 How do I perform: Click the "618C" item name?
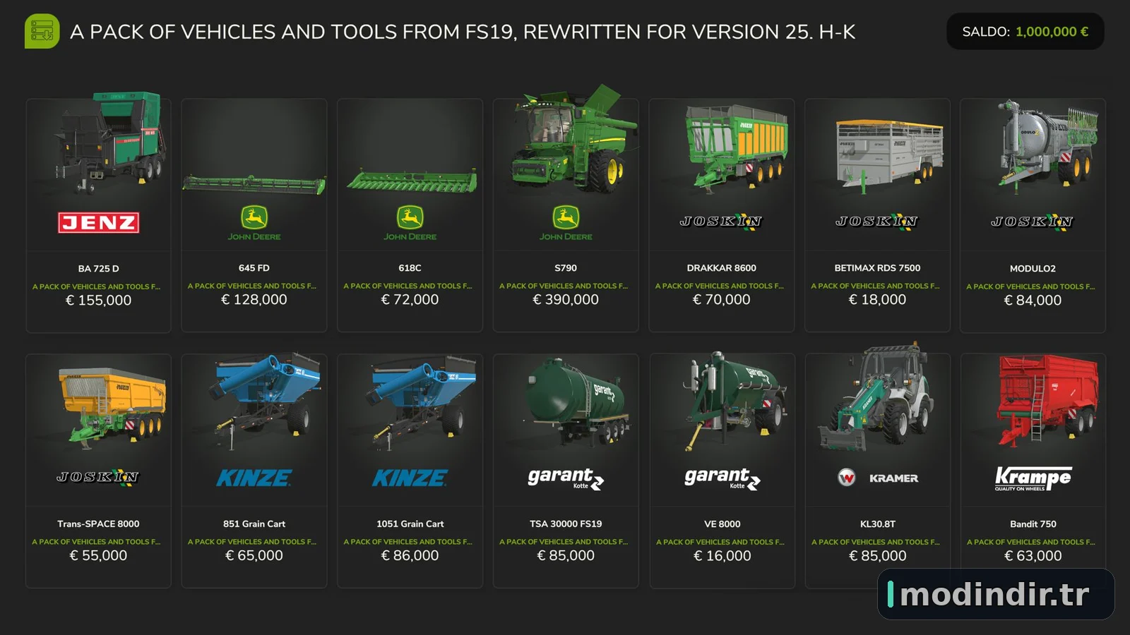point(410,268)
